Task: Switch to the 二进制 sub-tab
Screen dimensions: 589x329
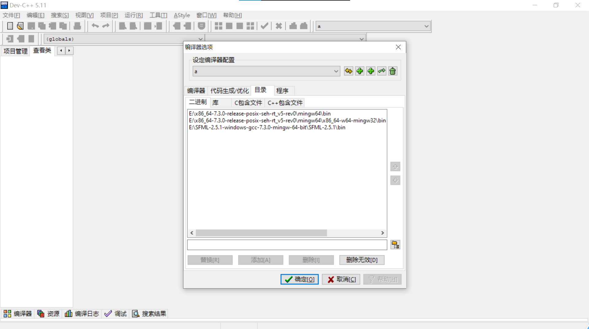Action: point(198,102)
